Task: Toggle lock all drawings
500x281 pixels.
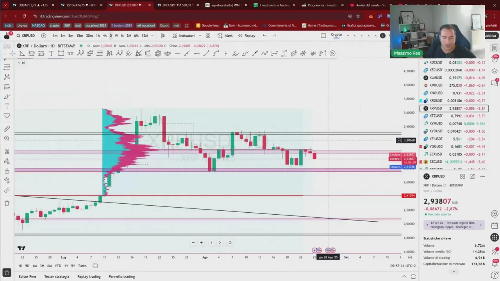Action: coord(7,171)
